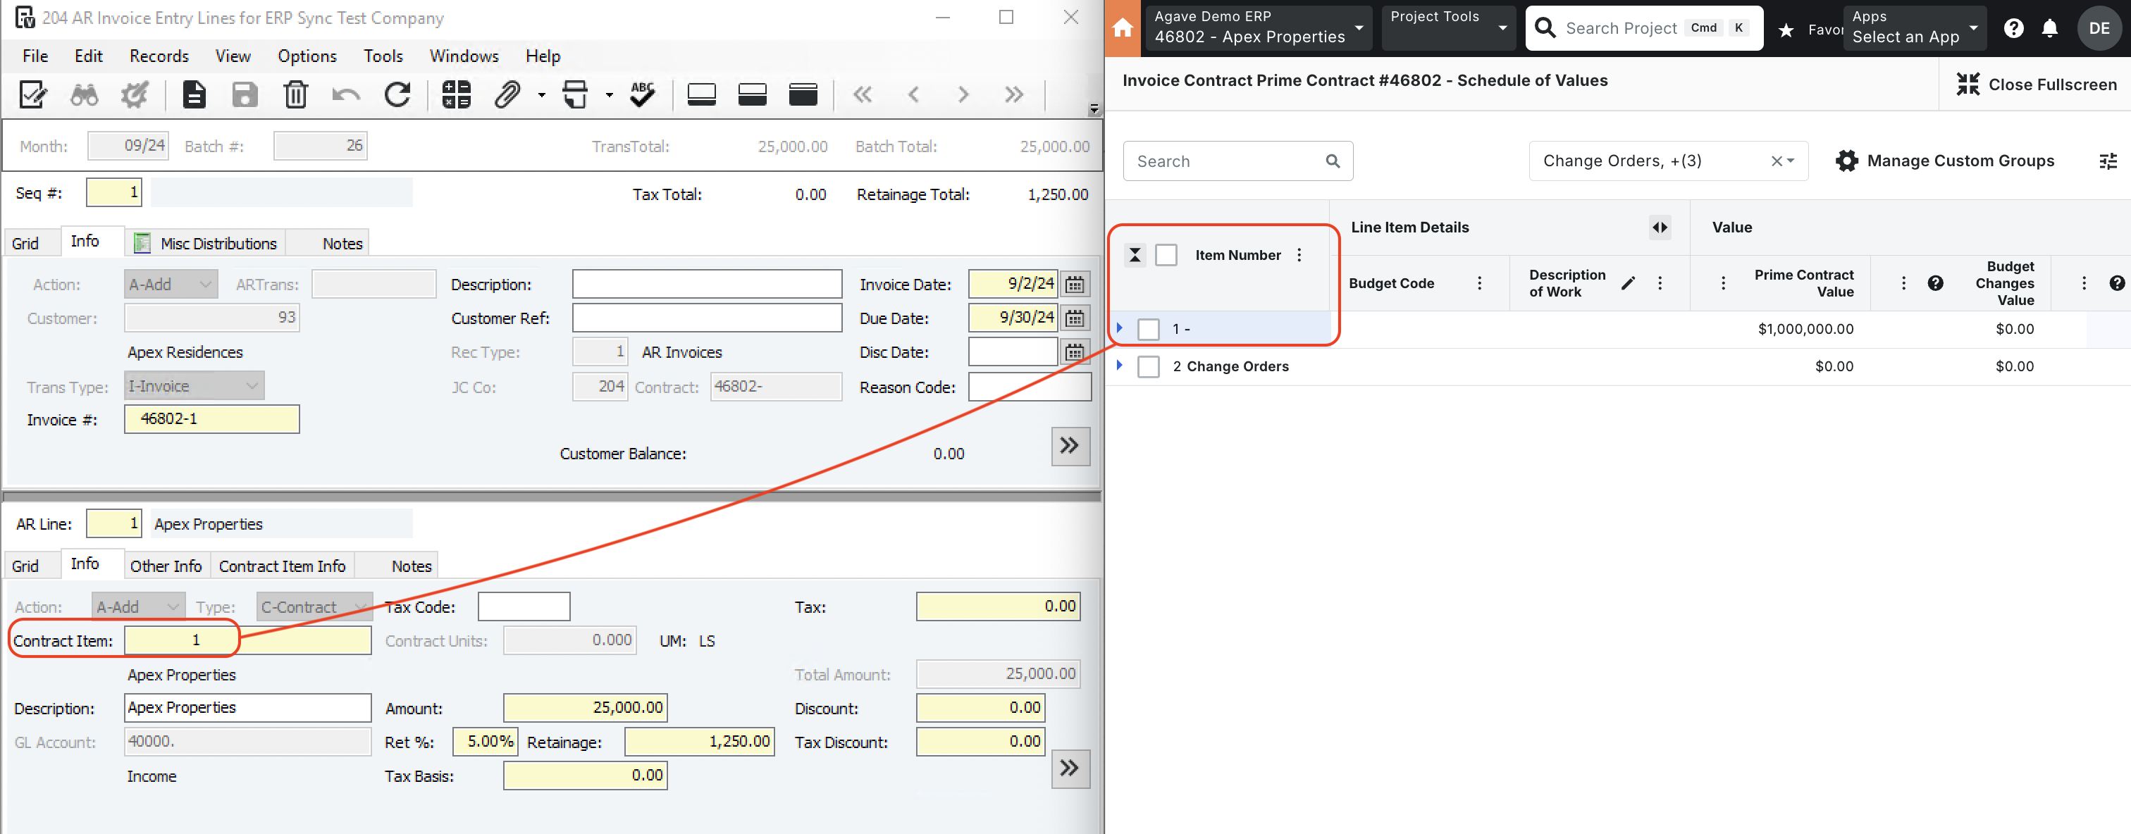Select the Contract Item Info tab
2131x834 pixels.
[x=281, y=565]
